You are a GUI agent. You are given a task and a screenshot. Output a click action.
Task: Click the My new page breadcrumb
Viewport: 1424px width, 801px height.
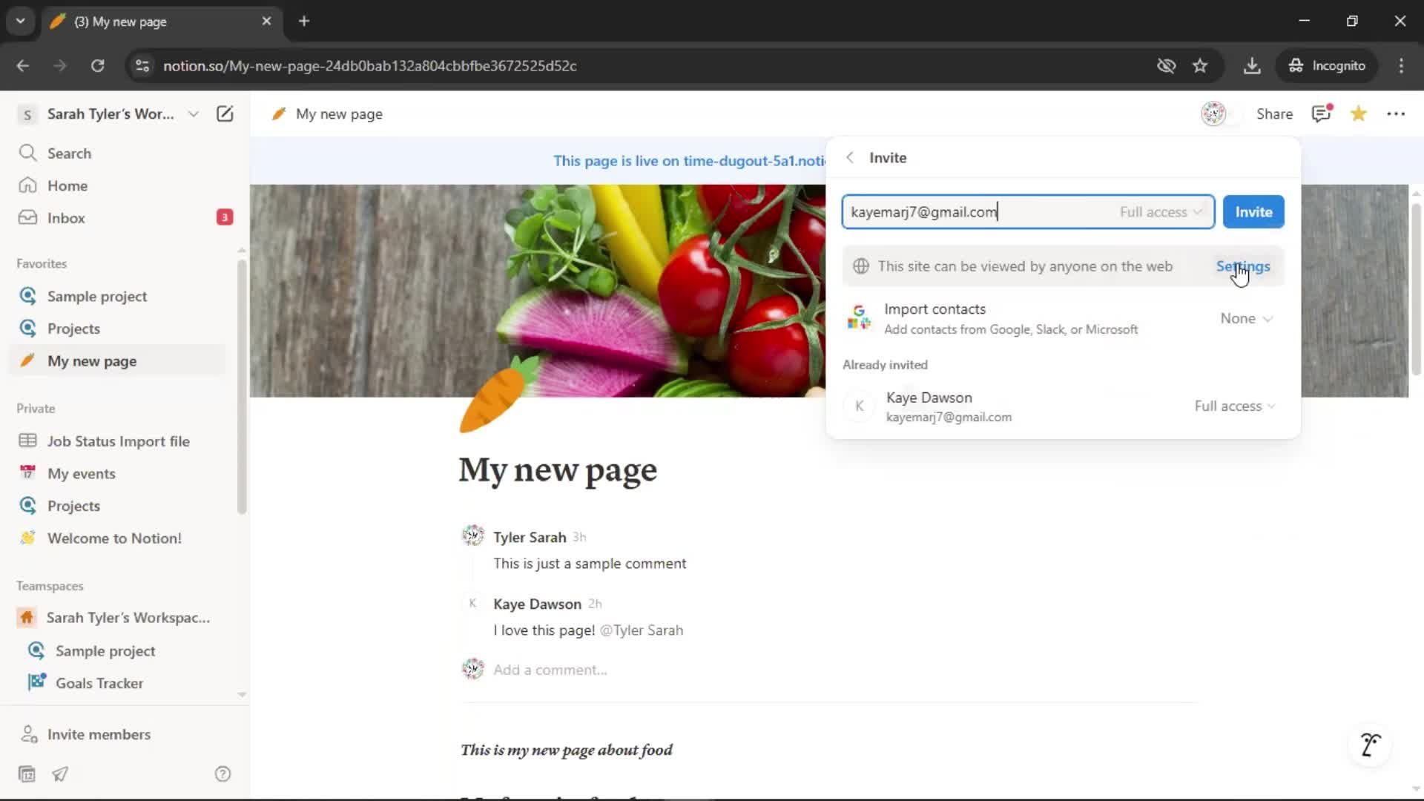[327, 114]
